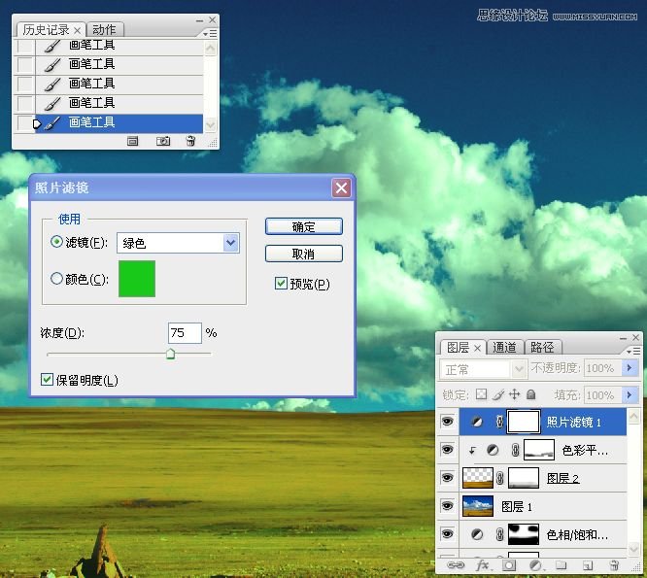
Task: Switch to the 通道 tab
Action: pos(504,347)
